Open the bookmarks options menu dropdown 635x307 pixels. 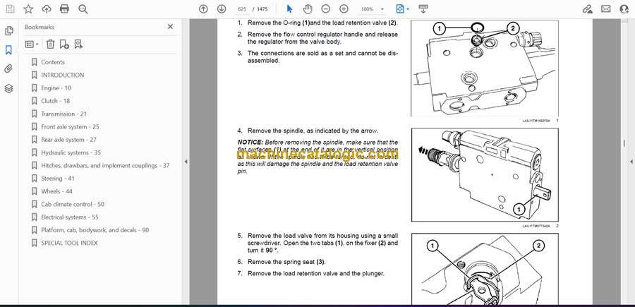pyautogui.click(x=32, y=44)
